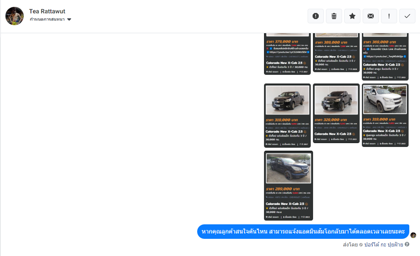The image size is (420, 256).
Task: Delete the conversation with trash icon
Action: click(x=334, y=16)
